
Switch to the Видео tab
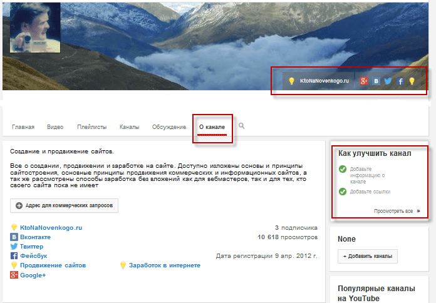pos(55,127)
